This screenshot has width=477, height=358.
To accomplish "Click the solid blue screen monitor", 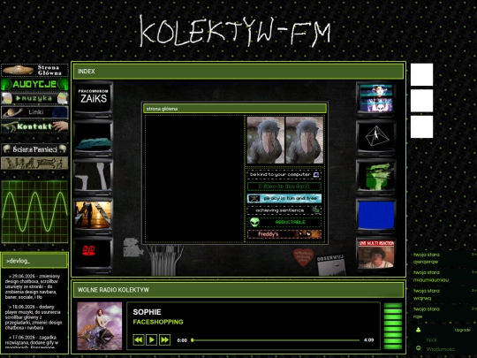I will click(x=376, y=217).
